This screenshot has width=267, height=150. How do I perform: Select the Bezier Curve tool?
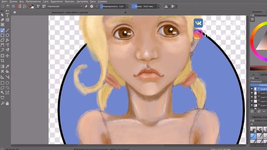3,45
